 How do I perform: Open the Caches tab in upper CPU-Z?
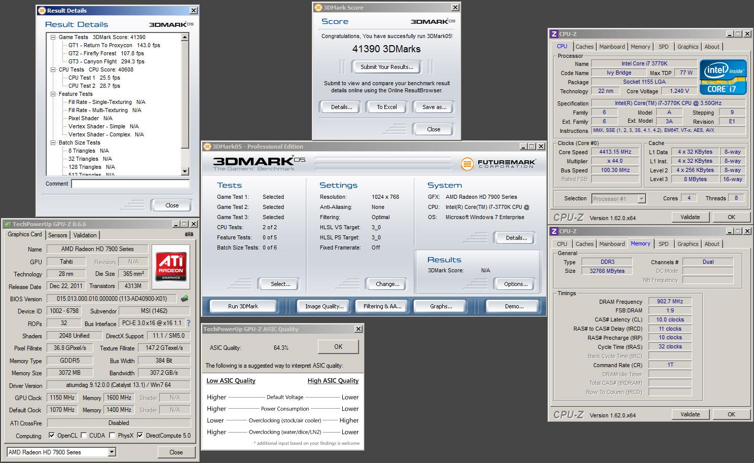point(584,47)
